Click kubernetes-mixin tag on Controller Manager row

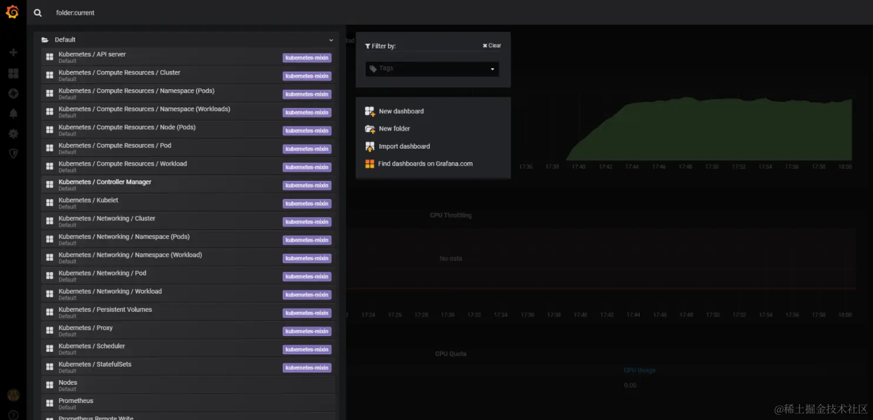point(307,185)
